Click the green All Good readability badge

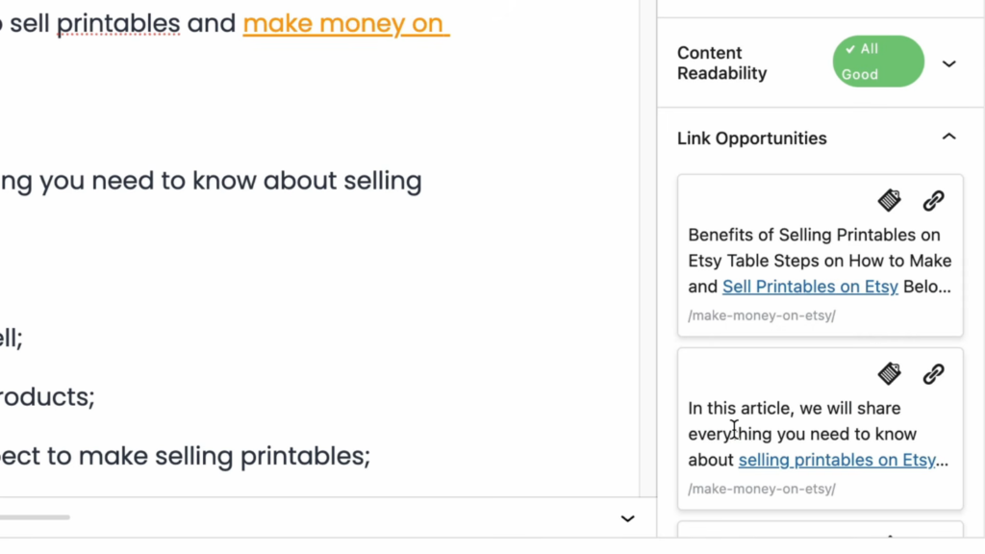click(877, 62)
